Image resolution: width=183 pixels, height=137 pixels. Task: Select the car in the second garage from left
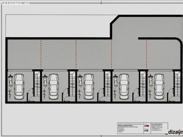click(x=54, y=86)
